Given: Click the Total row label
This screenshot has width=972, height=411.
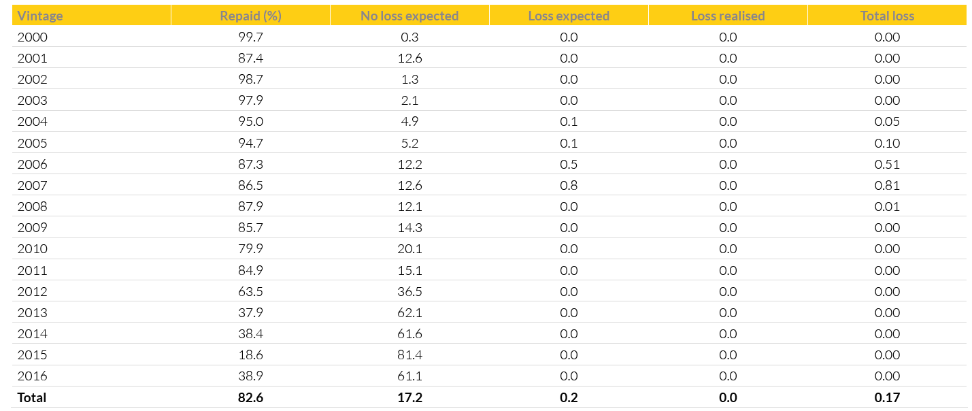Looking at the screenshot, I should point(32,398).
